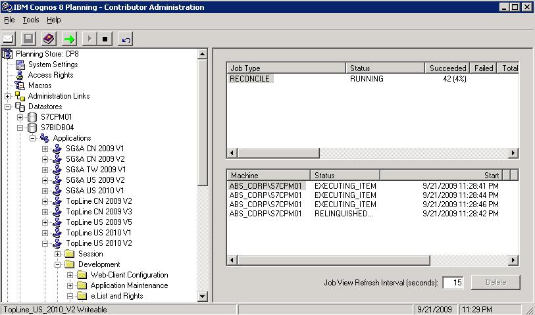Open the Tools menu
Screen dimensions: 535x315
point(31,20)
